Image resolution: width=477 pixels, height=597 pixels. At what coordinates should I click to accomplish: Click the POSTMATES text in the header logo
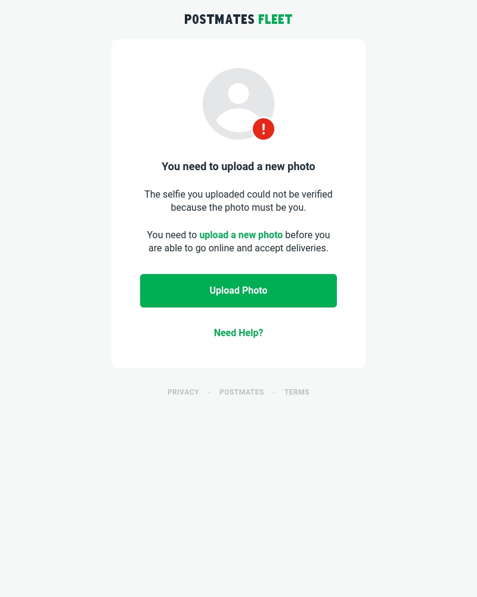pos(220,19)
